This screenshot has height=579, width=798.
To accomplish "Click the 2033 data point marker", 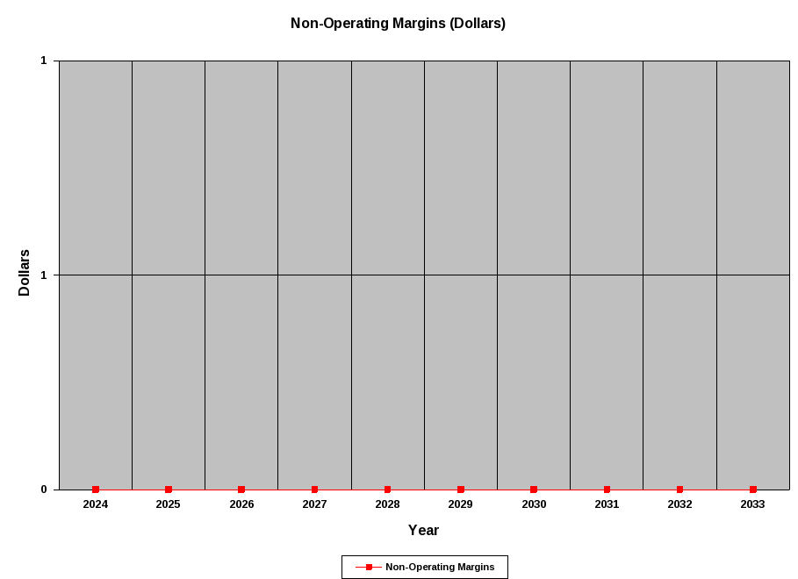I will [753, 490].
